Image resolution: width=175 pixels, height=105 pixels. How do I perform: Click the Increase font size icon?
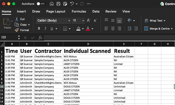pos(89,20)
